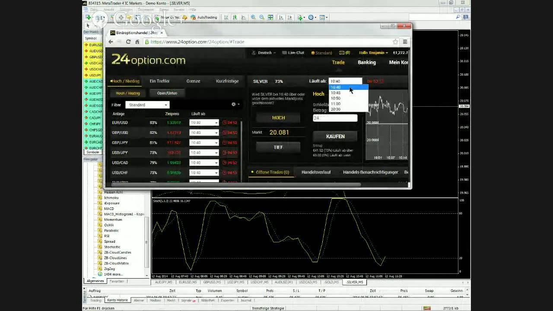
Task: Click Läuft ab expiry combo box
Action: [345, 81]
